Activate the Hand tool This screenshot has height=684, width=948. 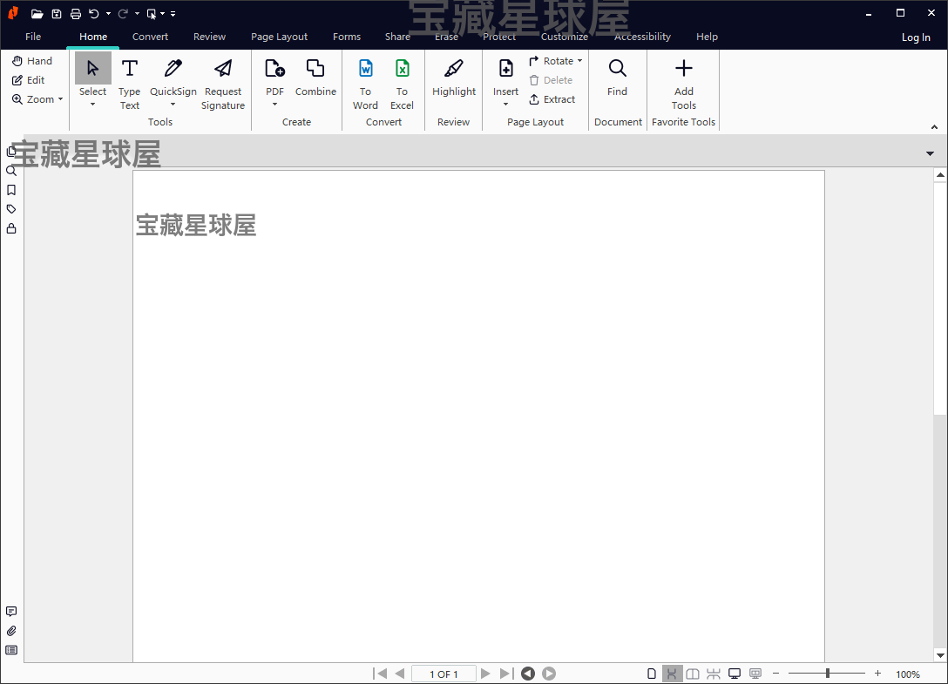32,60
